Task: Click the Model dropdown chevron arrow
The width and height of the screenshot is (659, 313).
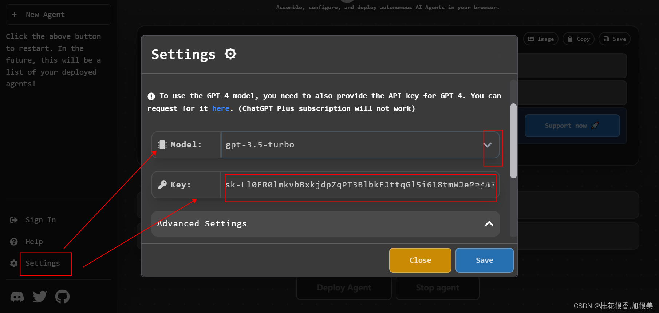Action: click(x=488, y=145)
